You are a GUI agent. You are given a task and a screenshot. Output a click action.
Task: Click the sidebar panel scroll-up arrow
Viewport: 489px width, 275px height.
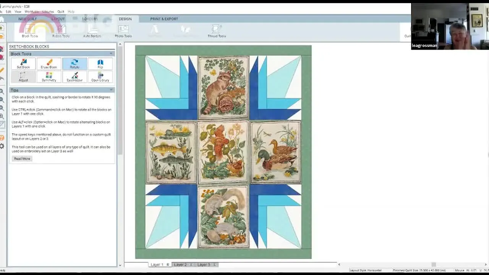click(120, 44)
